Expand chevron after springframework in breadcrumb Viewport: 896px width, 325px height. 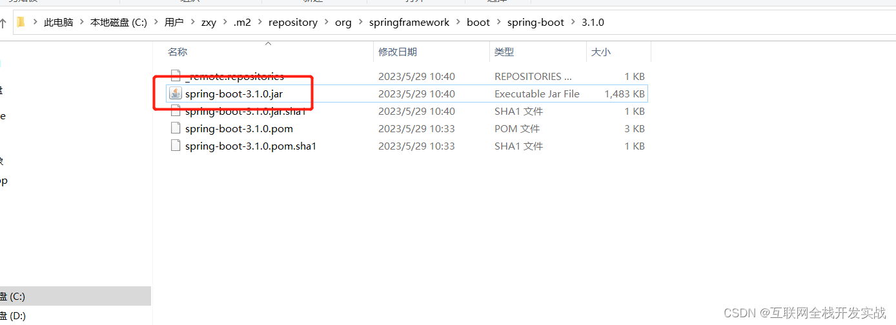click(458, 23)
